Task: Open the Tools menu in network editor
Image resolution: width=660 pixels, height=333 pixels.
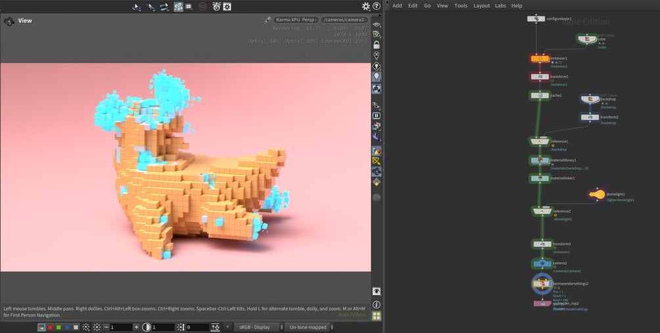Action: [461, 6]
